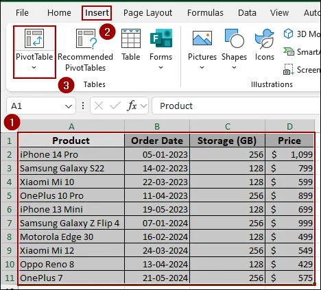Screen dimensions: 321x290
Task: Select the Motorola Edge 30 cell
Action: [71, 237]
